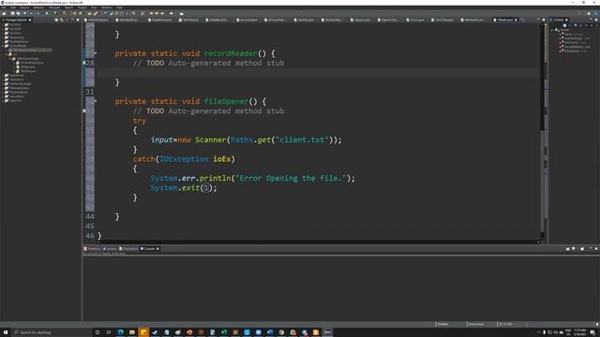Switch to the Declaration tab
Viewport: 600px width, 337px height.
pos(128,249)
